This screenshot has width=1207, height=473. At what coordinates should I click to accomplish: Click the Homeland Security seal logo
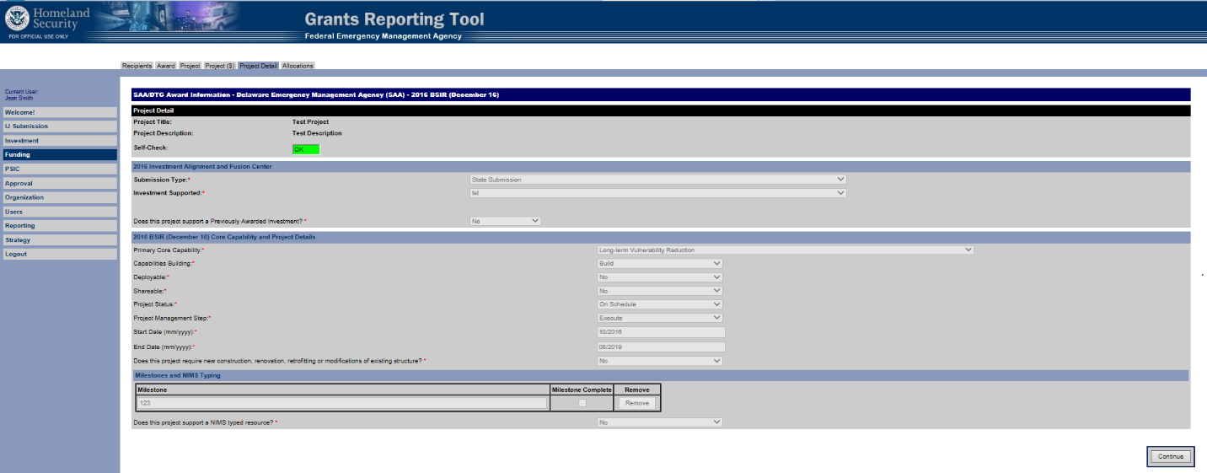(17, 19)
